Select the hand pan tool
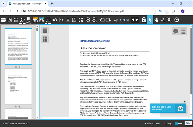The image size is (193, 127). click(157, 20)
